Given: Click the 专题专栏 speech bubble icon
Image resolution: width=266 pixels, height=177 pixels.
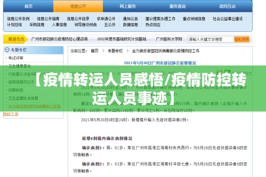Looking at the screenshot, I should click(7, 50).
